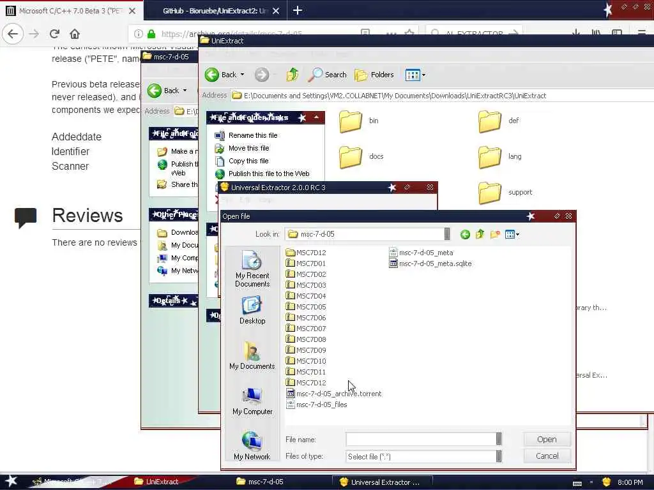Select msc-7-d-05_archive.torrent file
Viewport: 654px width, 490px height.
pos(333,393)
